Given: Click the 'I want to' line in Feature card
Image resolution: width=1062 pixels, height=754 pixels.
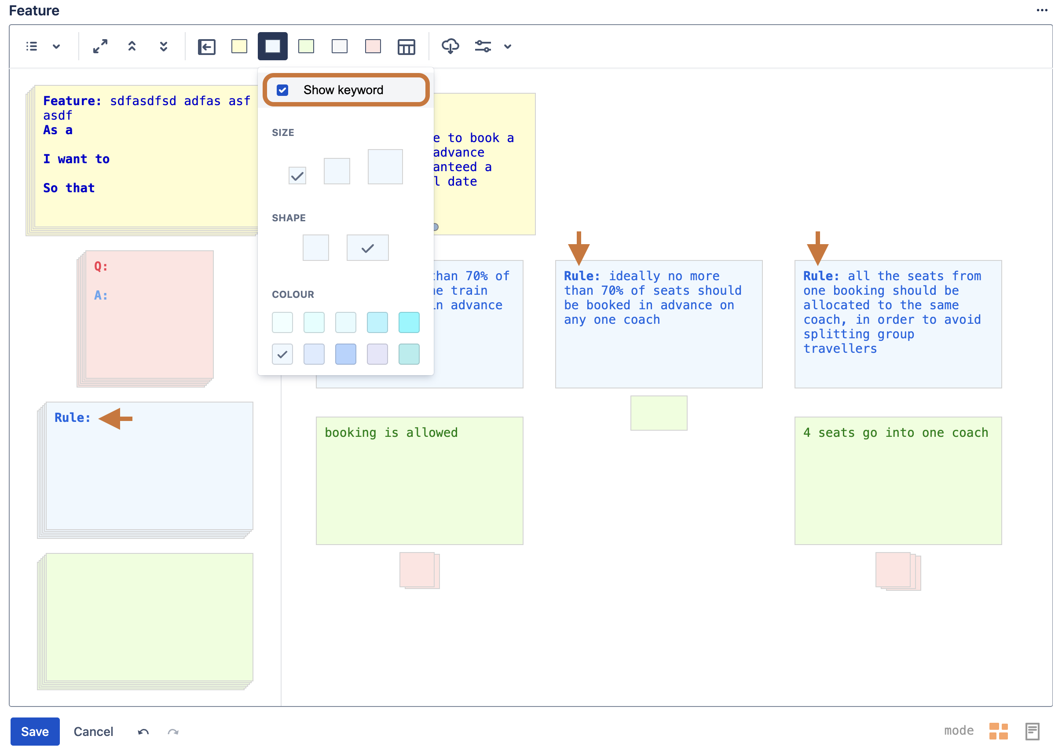Looking at the screenshot, I should (x=76, y=159).
